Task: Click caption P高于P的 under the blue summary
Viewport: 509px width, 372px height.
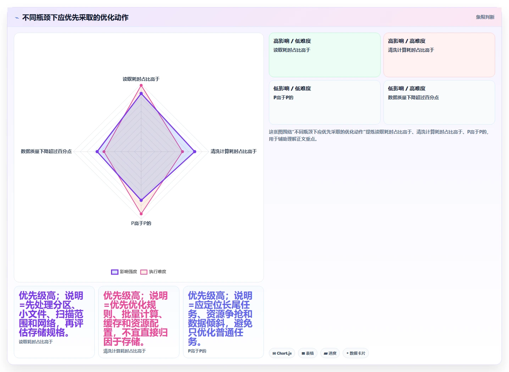Action: [x=197, y=351]
